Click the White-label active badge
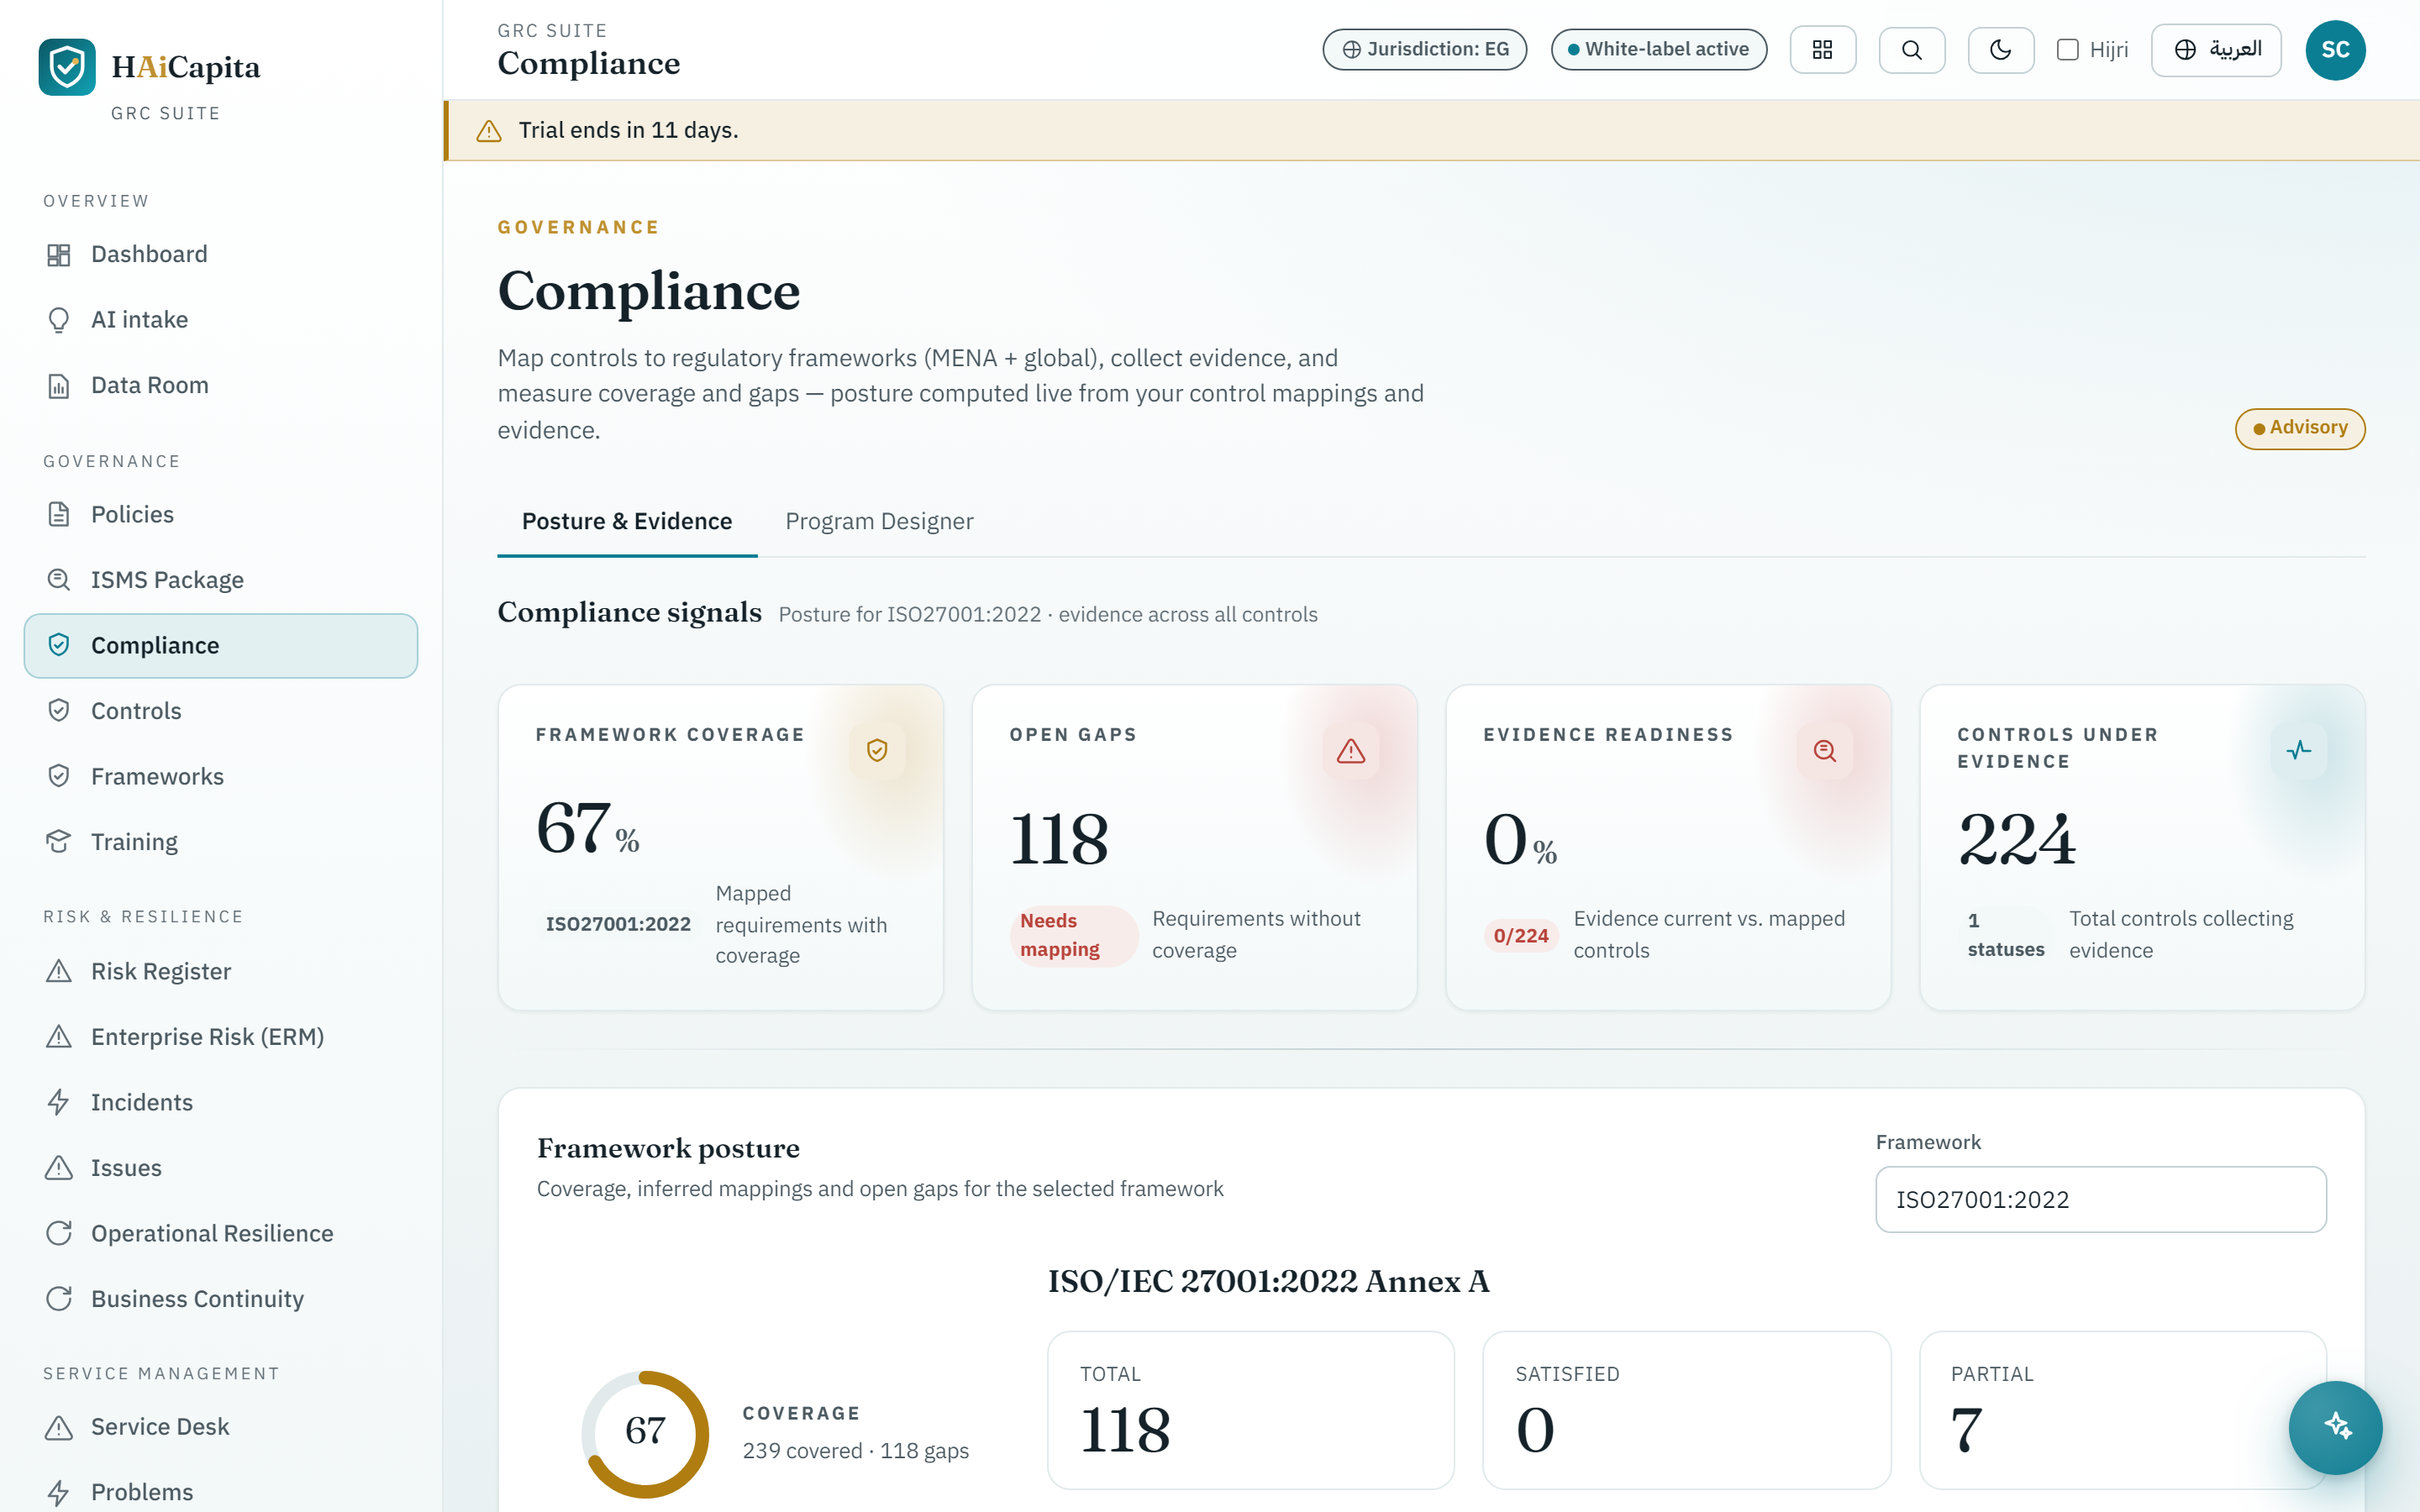 click(x=1658, y=50)
